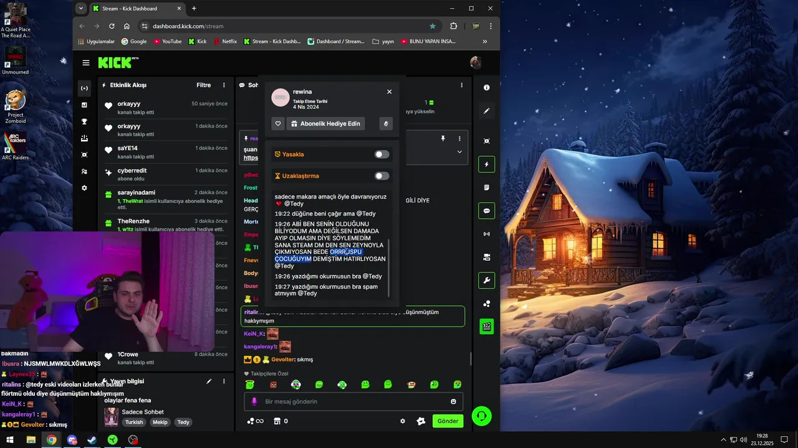Image resolution: width=798 pixels, height=448 pixels.
Task: Close the rewina user card
Action: pyautogui.click(x=389, y=91)
